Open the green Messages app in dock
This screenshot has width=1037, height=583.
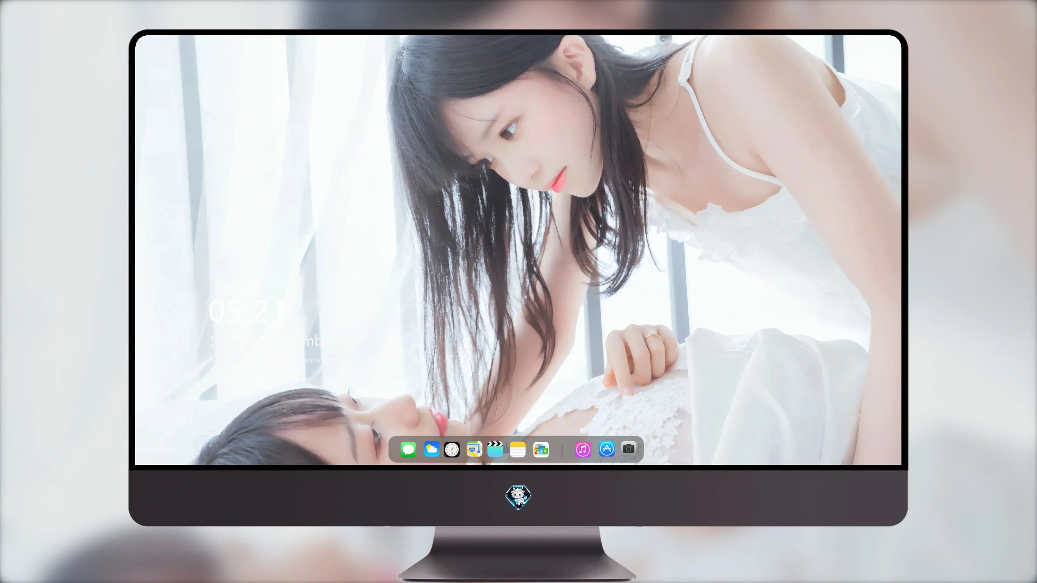click(408, 449)
